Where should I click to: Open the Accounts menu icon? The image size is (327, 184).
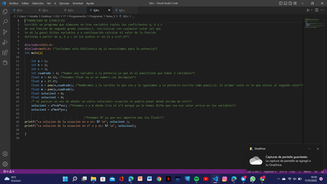5,154
